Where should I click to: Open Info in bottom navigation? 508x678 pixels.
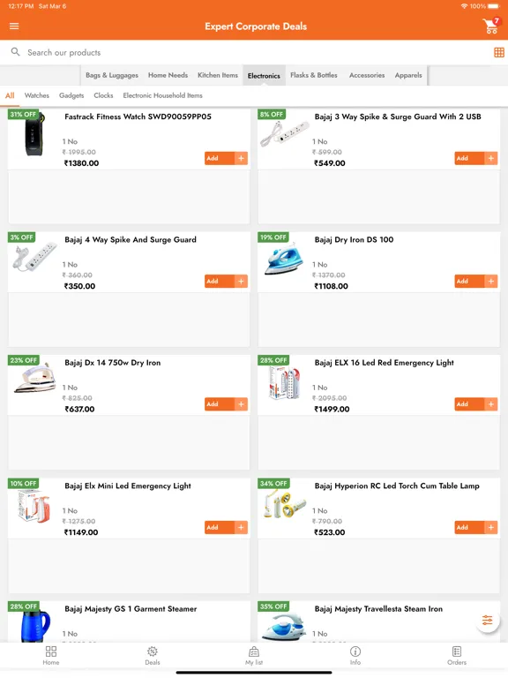tap(355, 656)
